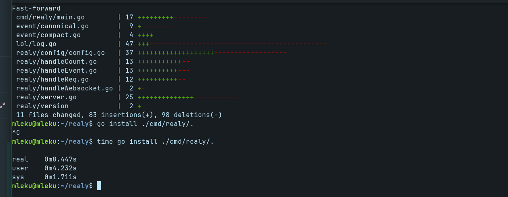This screenshot has width=508, height=197.
Task: Click the realy/handleReq.go file path
Action: click(x=53, y=80)
